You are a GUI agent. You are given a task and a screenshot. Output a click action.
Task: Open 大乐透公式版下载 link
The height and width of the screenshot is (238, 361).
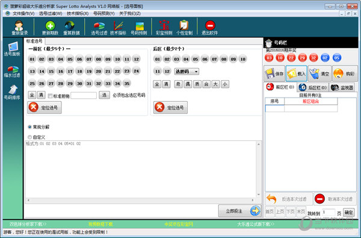coord(256,224)
